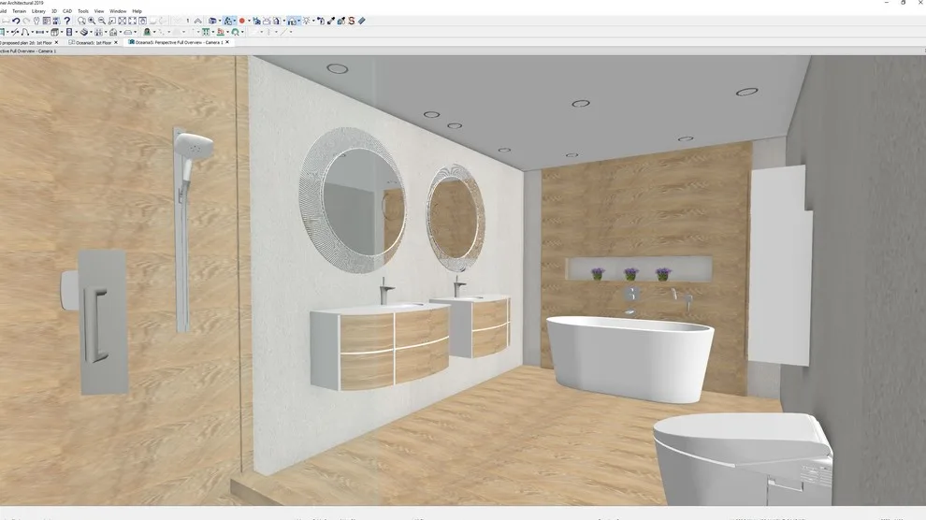
Task: Expand the cabinet tool dropdown arrow
Action: pyautogui.click(x=62, y=32)
